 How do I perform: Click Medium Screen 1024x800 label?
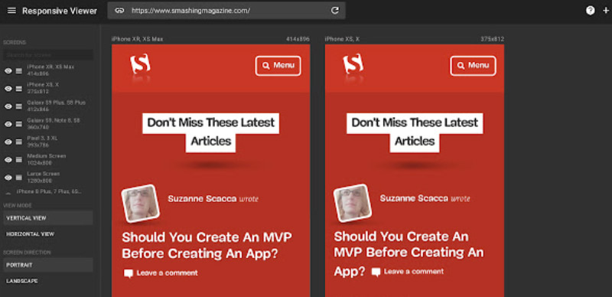coord(46,159)
